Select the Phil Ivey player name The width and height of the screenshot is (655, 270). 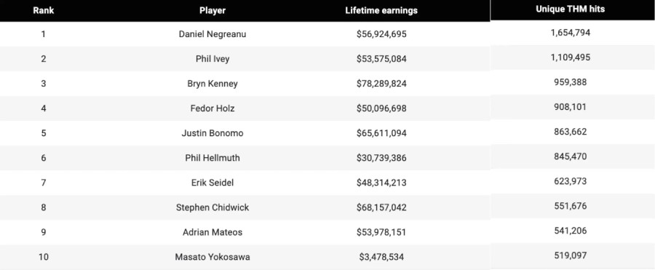[213, 59]
